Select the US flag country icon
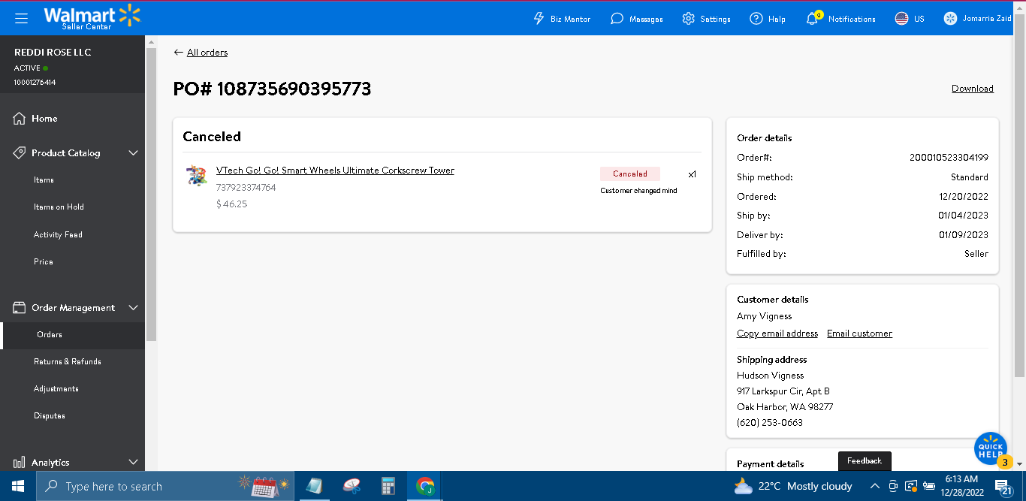Image resolution: width=1026 pixels, height=501 pixels. (x=901, y=19)
